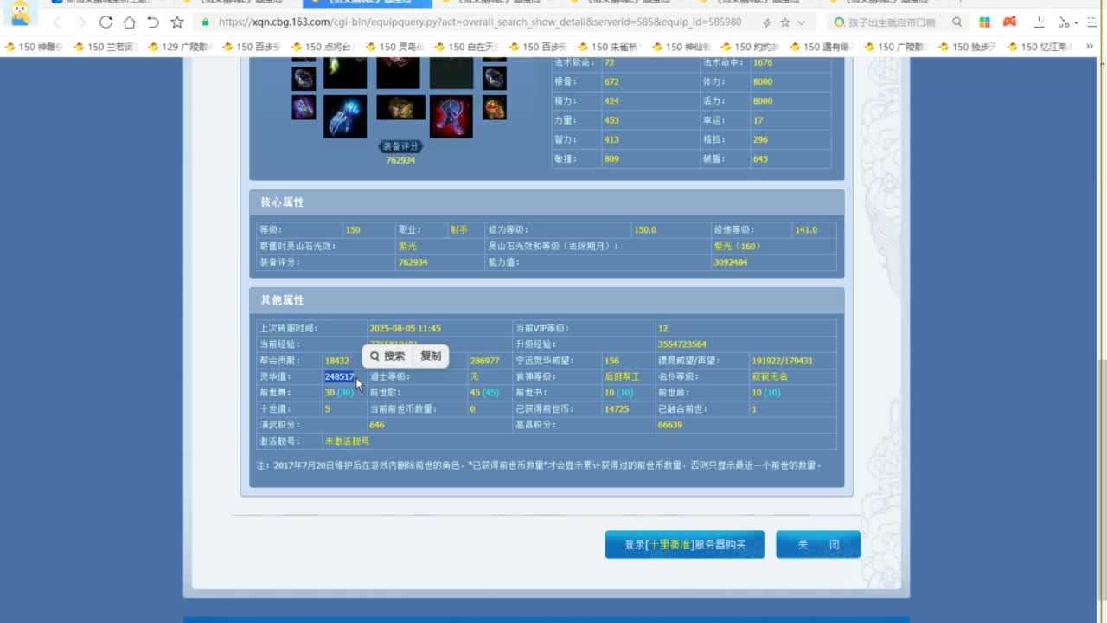
Task: Open the '150 忆江南' bookmark
Action: (1041, 47)
